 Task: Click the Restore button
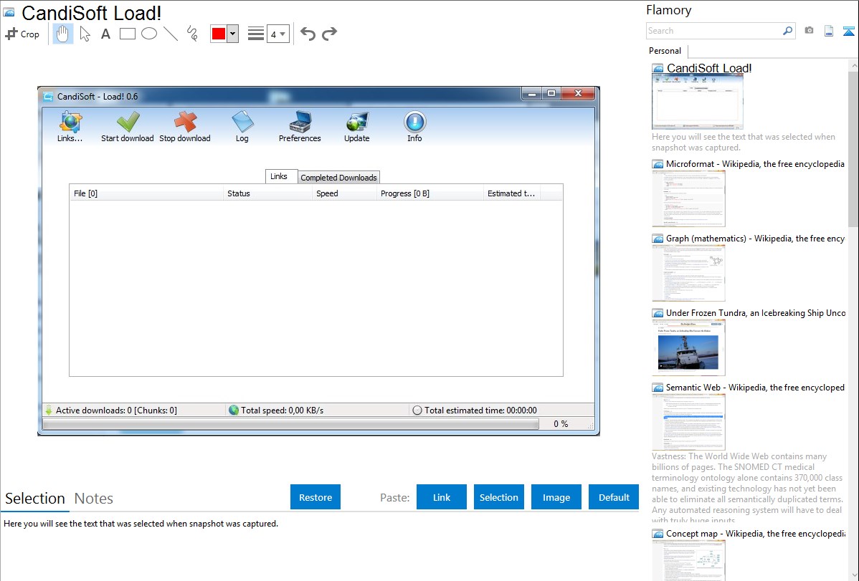click(315, 497)
